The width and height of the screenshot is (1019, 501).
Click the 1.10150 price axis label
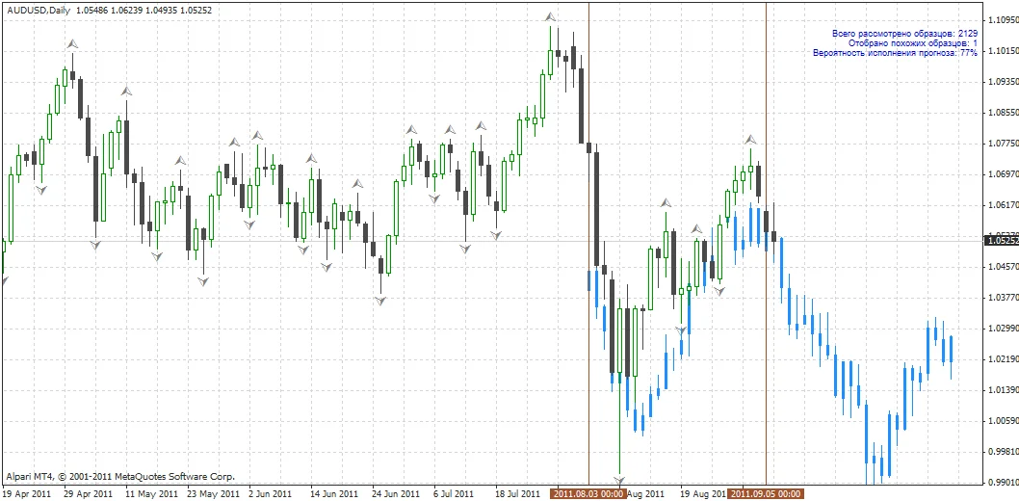pos(1003,51)
